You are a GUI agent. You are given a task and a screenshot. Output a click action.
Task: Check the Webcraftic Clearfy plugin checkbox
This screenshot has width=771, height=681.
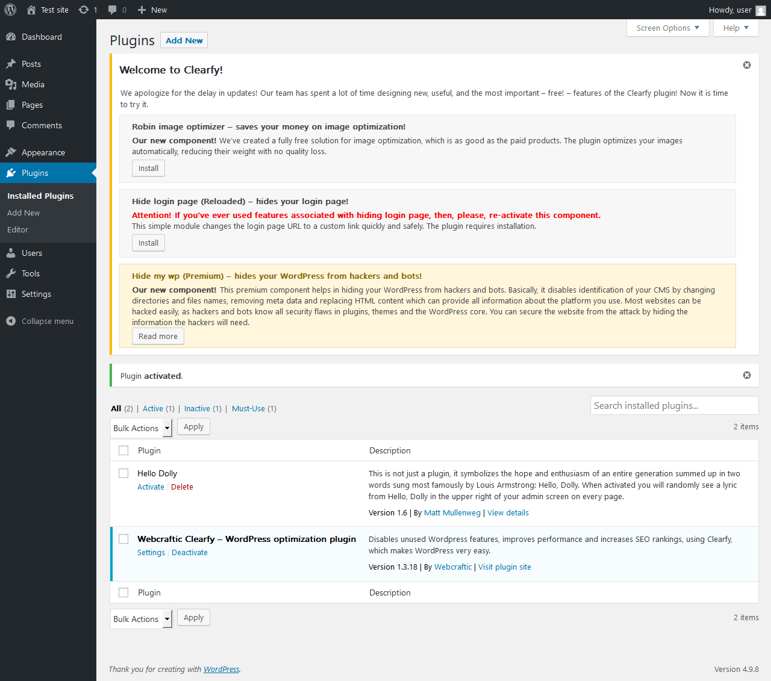pos(123,539)
